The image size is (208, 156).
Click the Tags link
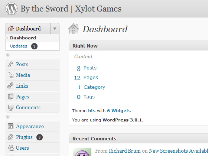click(x=89, y=97)
